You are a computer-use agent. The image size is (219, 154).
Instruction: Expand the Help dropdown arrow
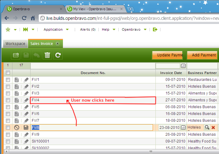pos(114,29)
